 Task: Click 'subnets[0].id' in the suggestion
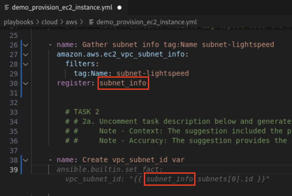[225, 179]
